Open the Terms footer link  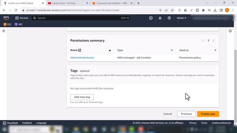click(204, 123)
